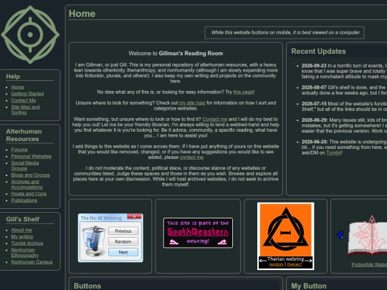Click the 2026-08-07 update entry date
Screen dimensions: 387x290
(x=314, y=87)
